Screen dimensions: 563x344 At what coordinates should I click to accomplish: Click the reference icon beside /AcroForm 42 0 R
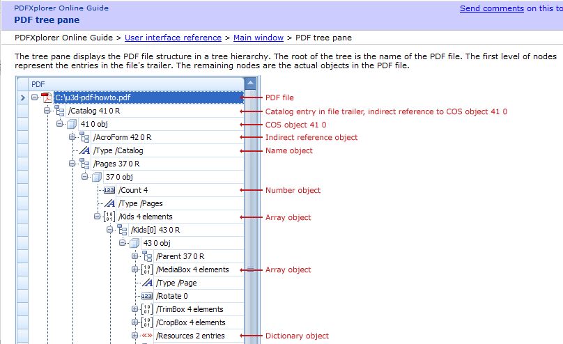[85, 137]
